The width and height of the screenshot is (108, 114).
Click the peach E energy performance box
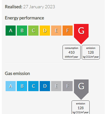tap(56, 31)
